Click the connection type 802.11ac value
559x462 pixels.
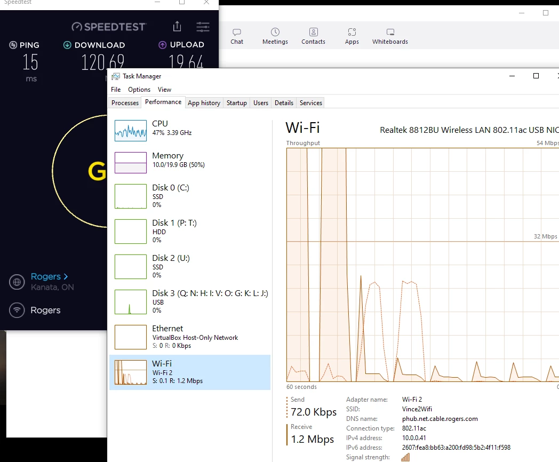click(414, 428)
